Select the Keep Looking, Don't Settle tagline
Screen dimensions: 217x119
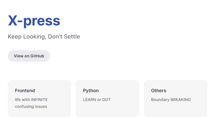coord(44,37)
